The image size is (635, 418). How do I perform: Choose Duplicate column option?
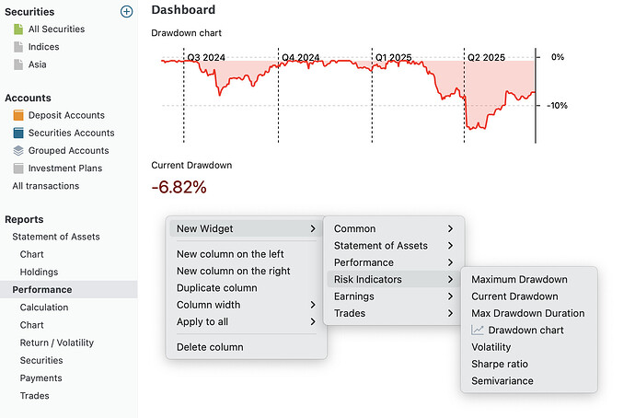coord(216,288)
